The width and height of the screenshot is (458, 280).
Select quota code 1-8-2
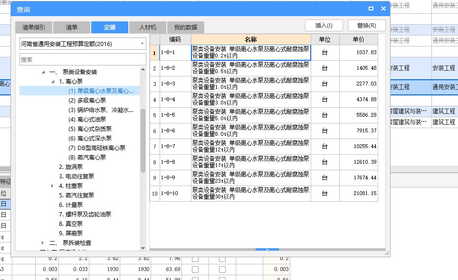click(x=175, y=68)
